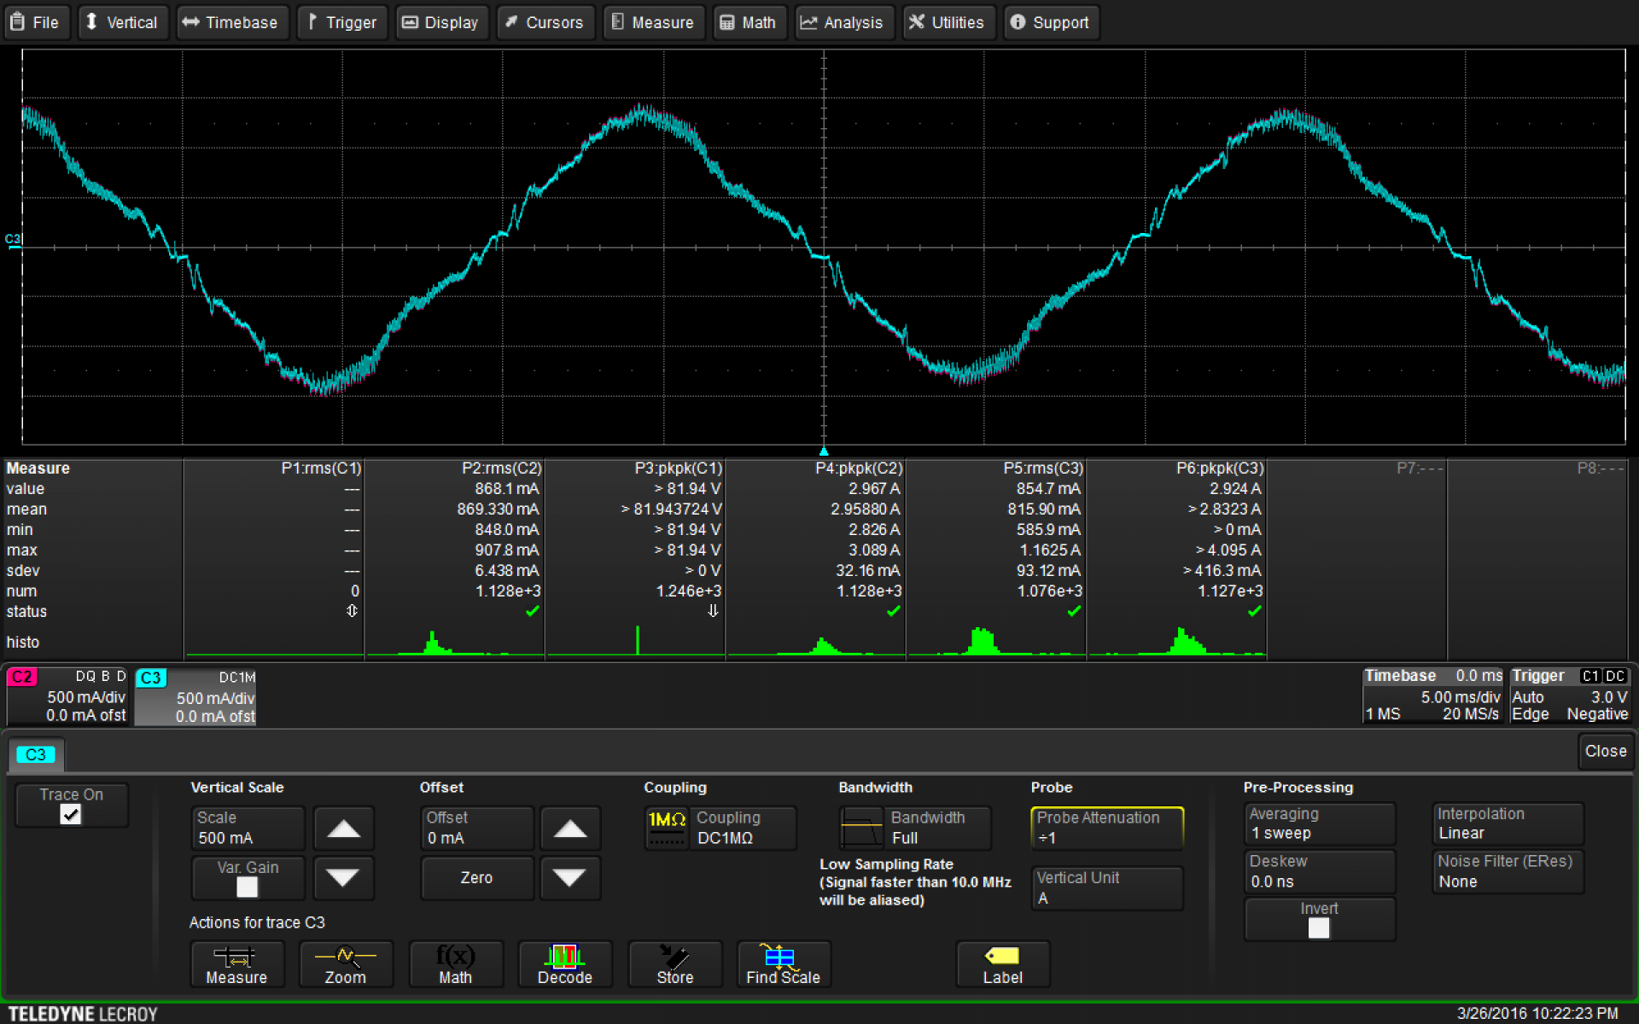Open the Analysis menu
This screenshot has width=1639, height=1024.
pyautogui.click(x=843, y=22)
